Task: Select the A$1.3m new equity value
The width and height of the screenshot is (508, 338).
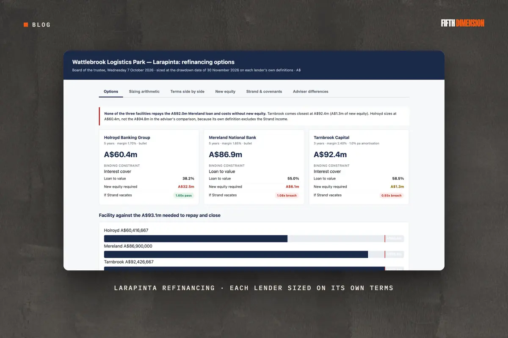Action: [397, 187]
